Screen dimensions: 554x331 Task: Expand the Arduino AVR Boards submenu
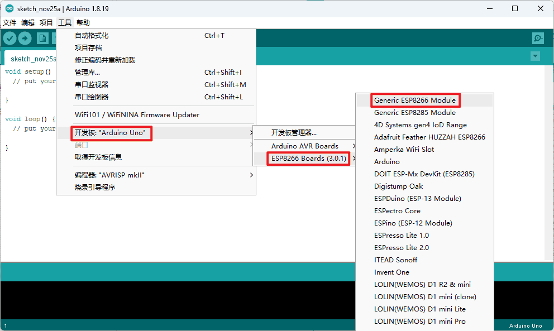(304, 146)
